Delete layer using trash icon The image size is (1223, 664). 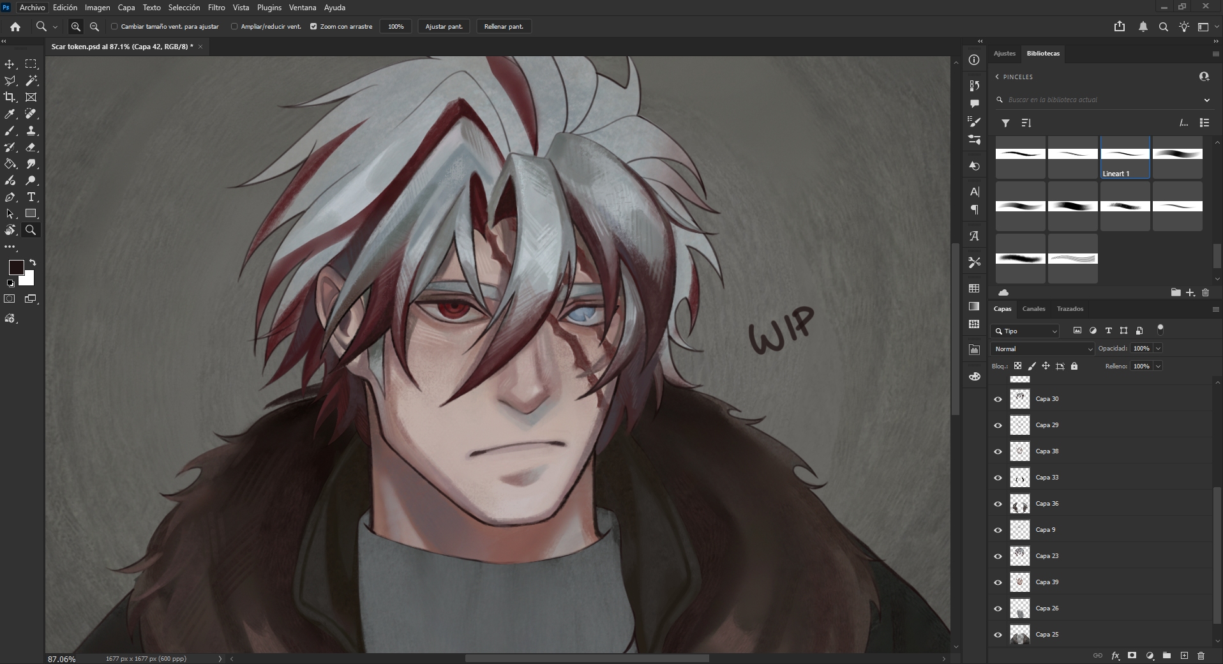click(1201, 656)
